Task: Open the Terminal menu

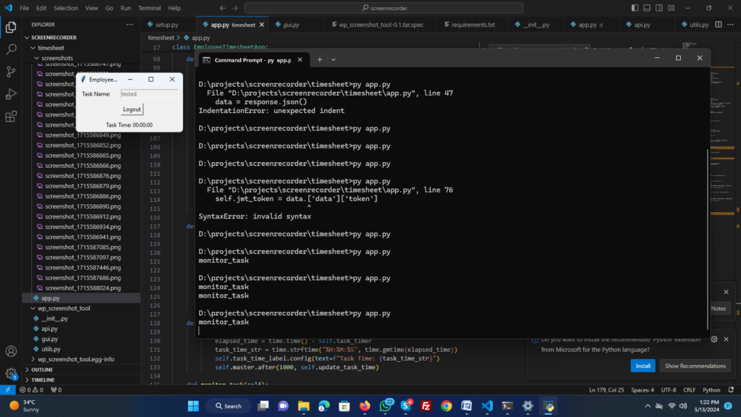Action: pos(149,8)
